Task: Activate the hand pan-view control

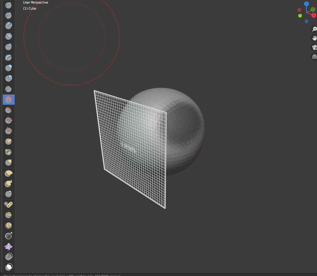Action: click(x=314, y=38)
